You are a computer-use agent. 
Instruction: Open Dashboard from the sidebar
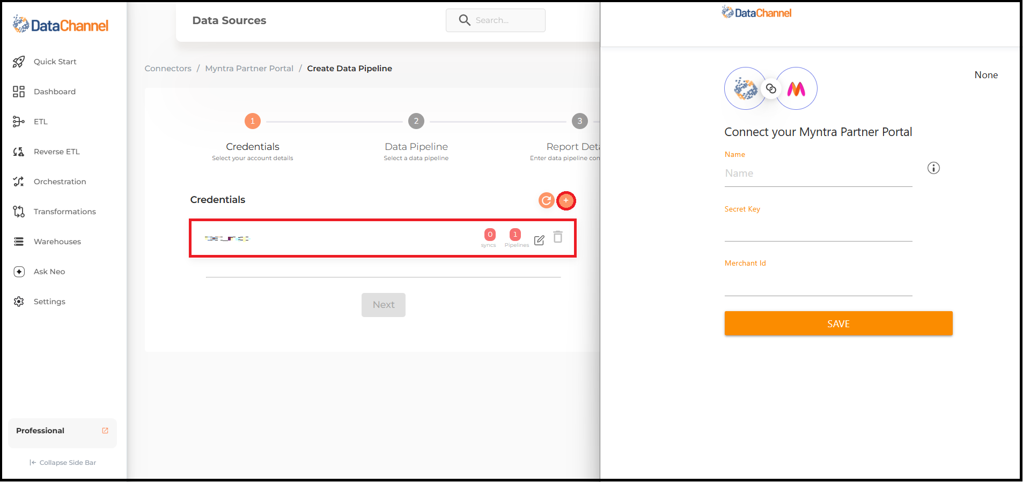(x=55, y=92)
